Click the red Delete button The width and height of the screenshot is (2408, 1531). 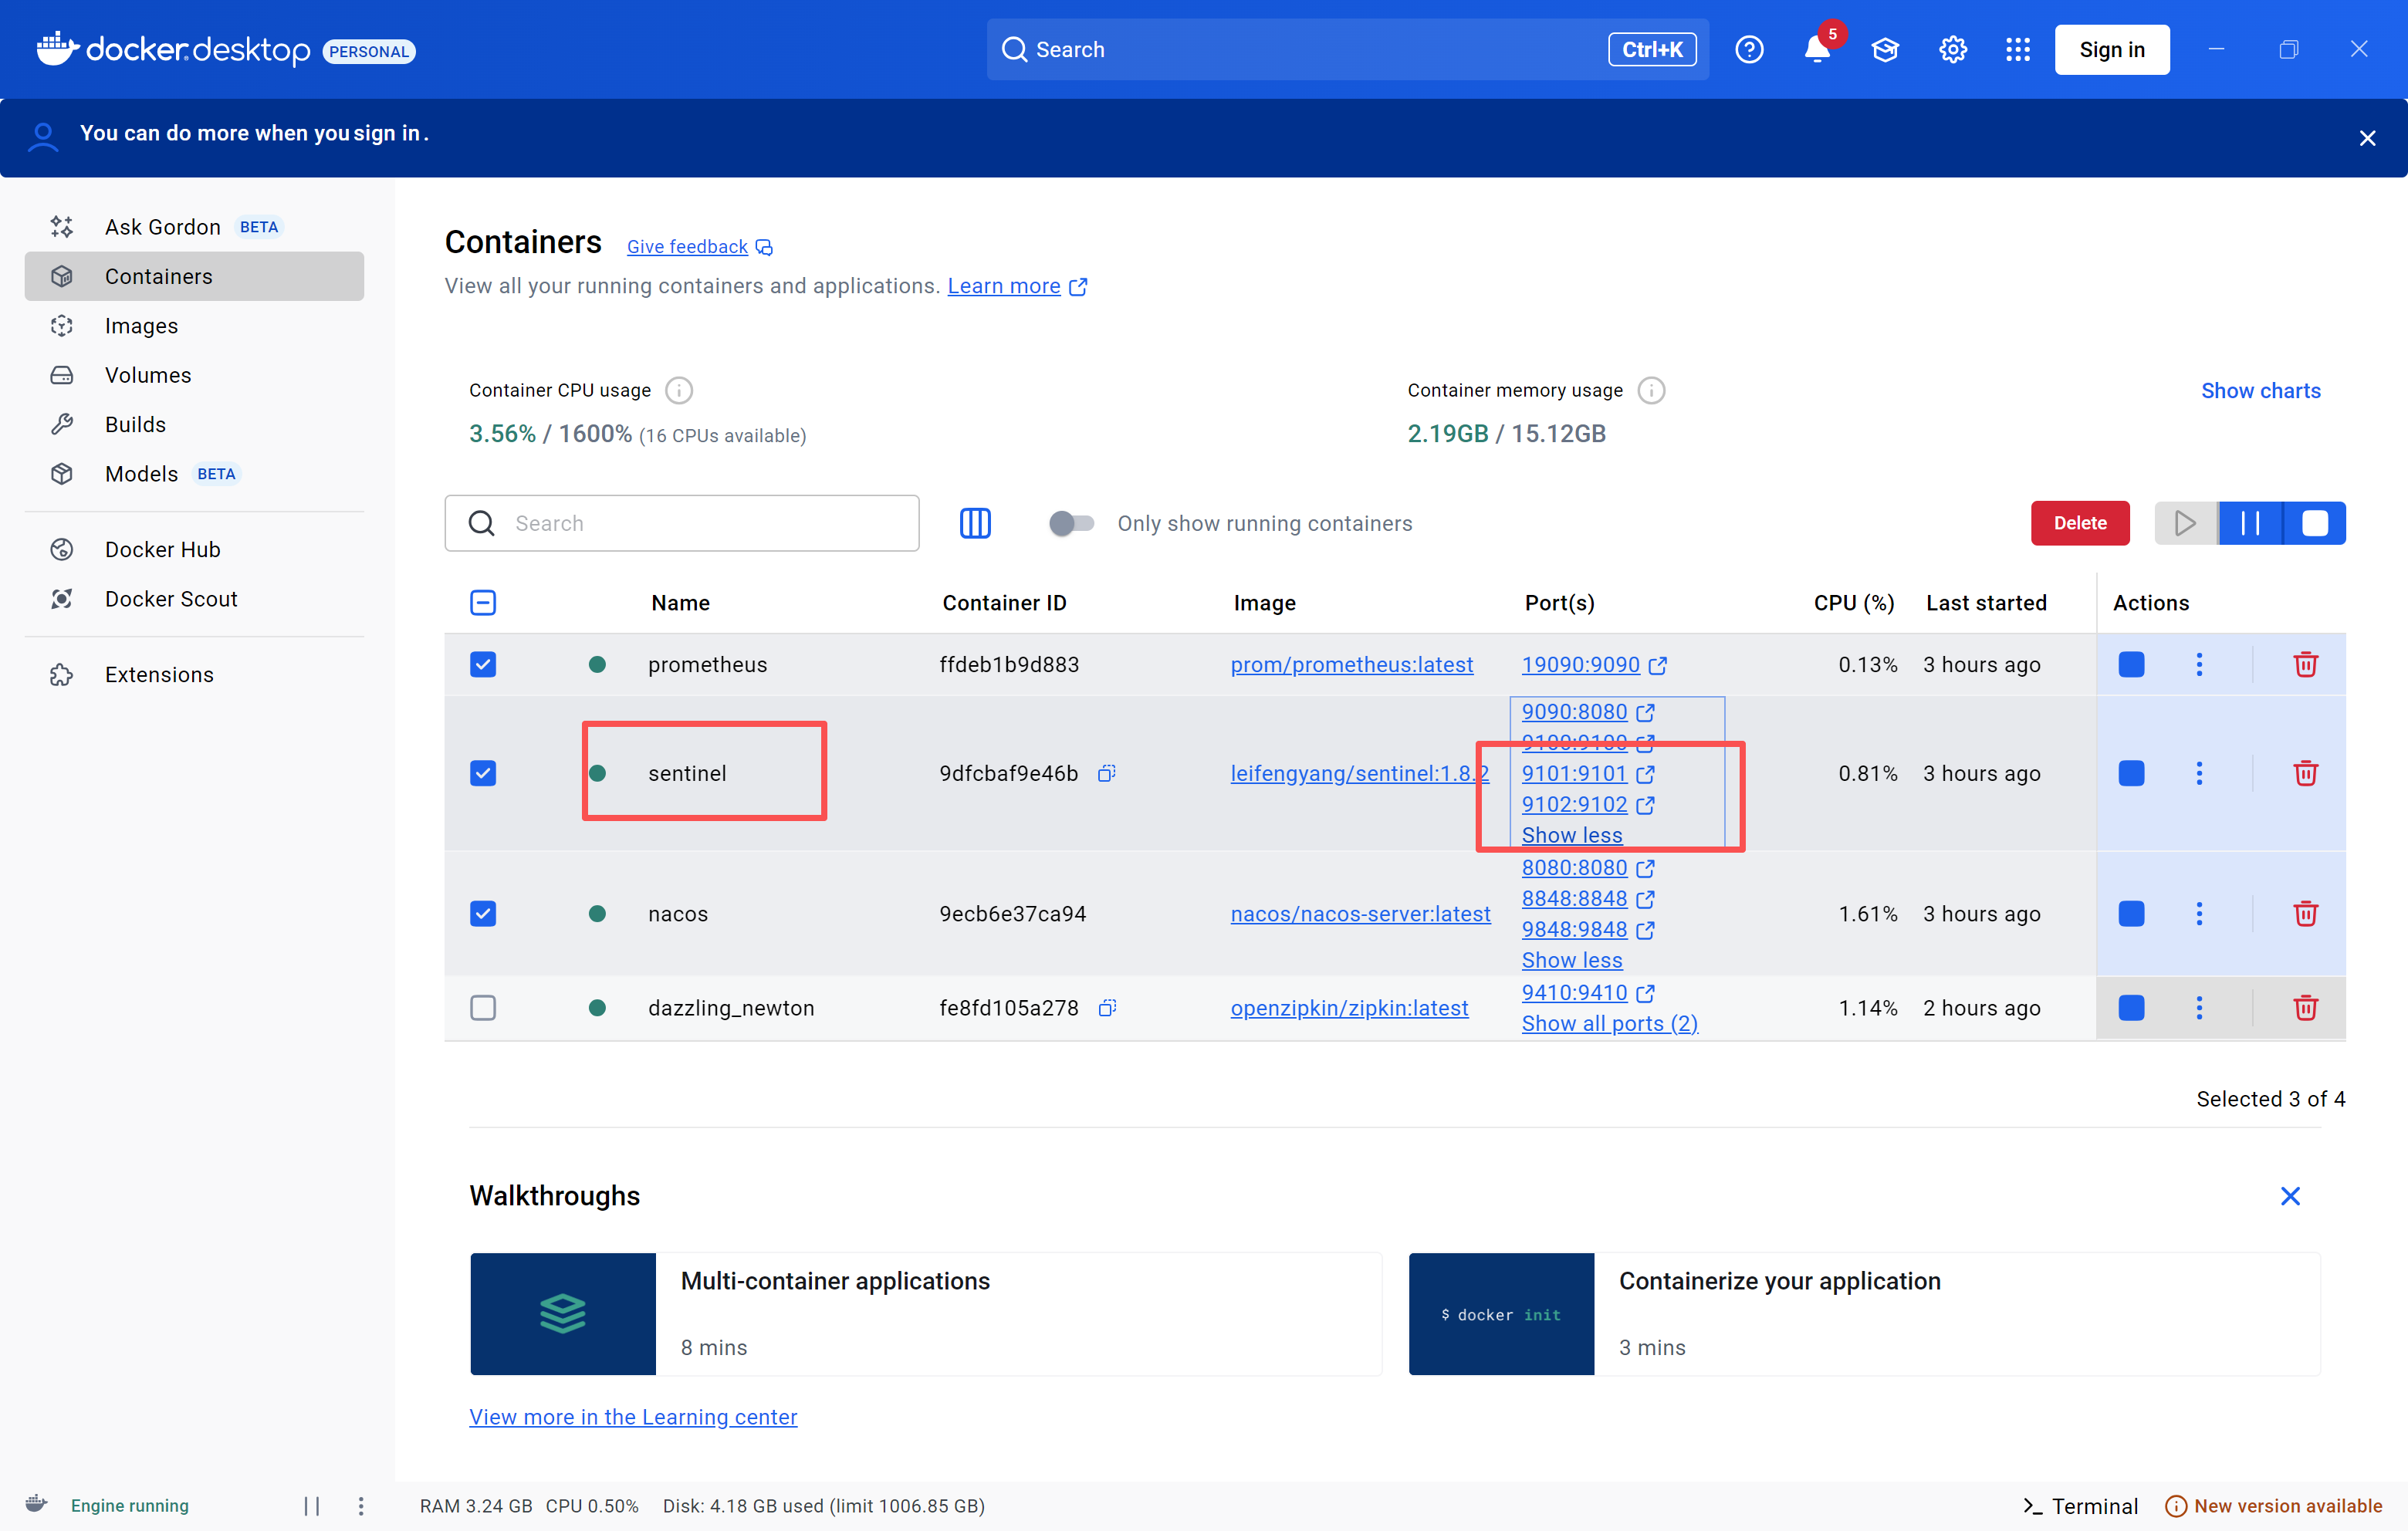tap(2080, 523)
